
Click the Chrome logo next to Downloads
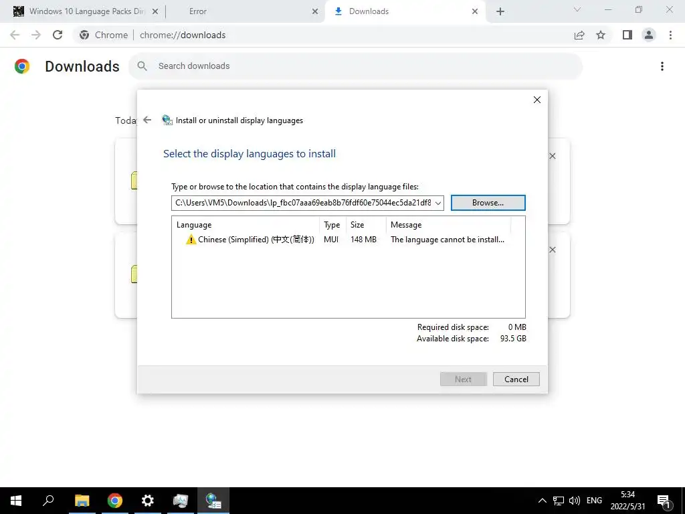22,66
